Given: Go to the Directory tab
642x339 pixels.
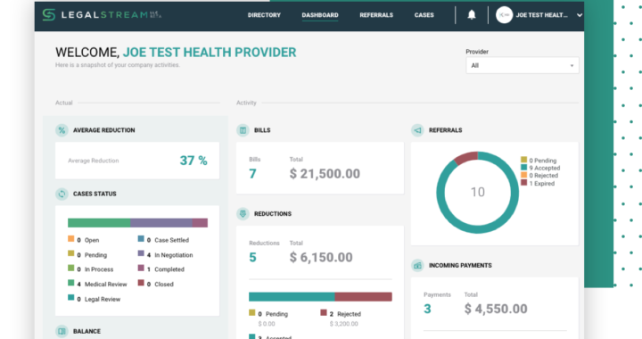Looking at the screenshot, I should coord(264,15).
